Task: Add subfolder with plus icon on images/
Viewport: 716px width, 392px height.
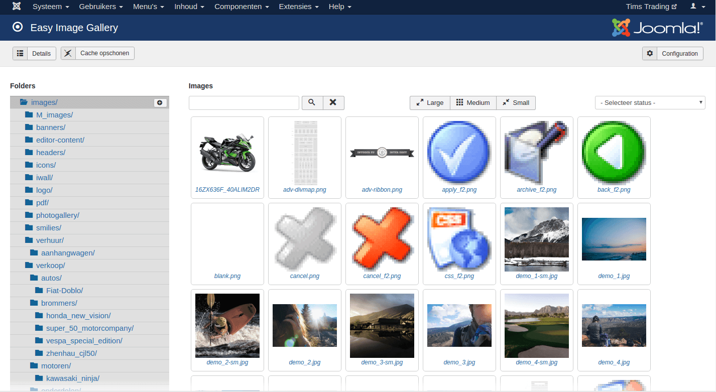Action: (x=160, y=102)
